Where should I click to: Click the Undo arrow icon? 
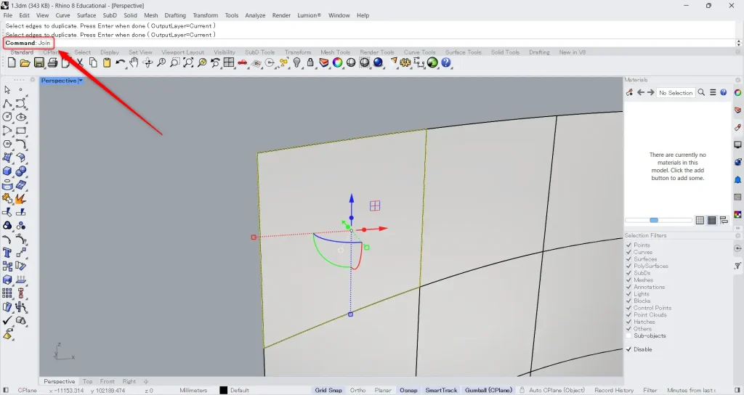(120, 62)
